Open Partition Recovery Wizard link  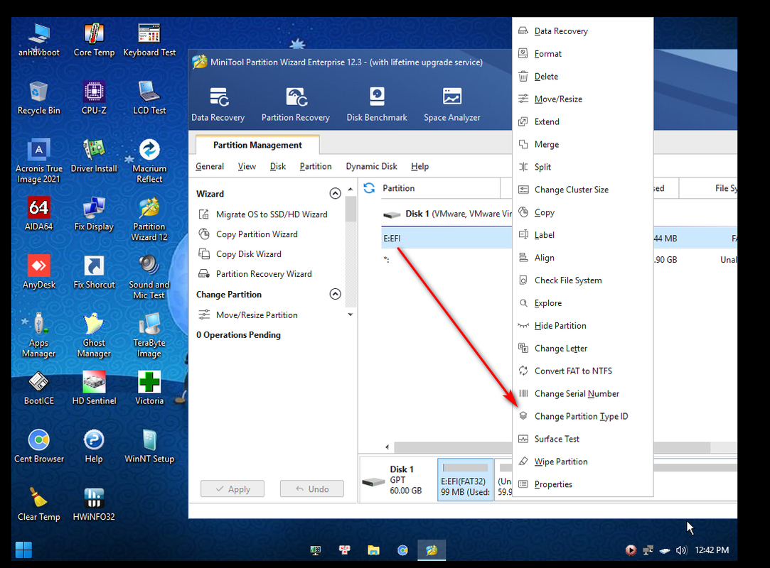click(255, 273)
